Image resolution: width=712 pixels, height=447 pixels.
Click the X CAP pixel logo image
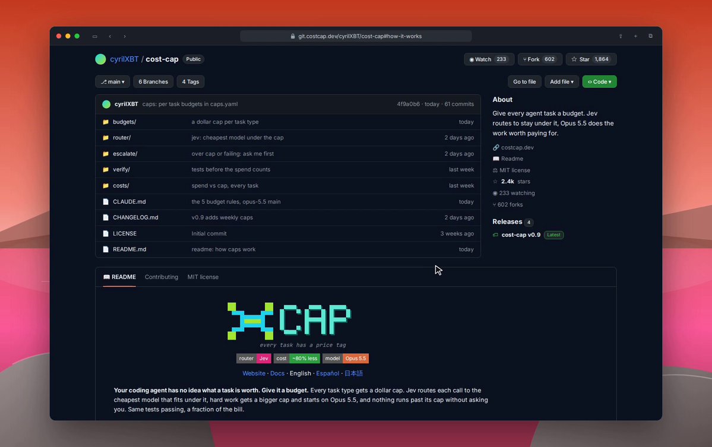tap(289, 321)
